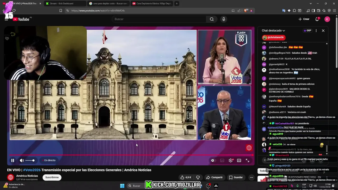Open Brave Shields lion icon
This screenshot has width=338, height=190.
tap(246, 11)
